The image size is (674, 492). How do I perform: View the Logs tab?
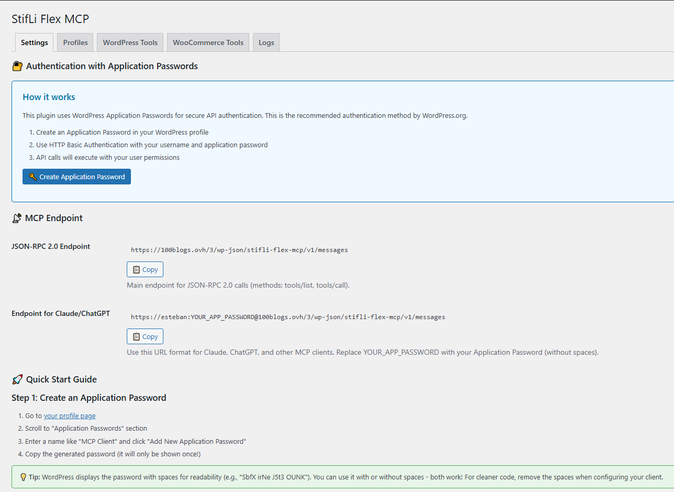267,42
